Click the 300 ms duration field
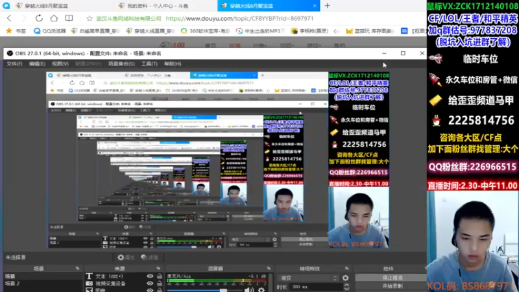 point(317,287)
